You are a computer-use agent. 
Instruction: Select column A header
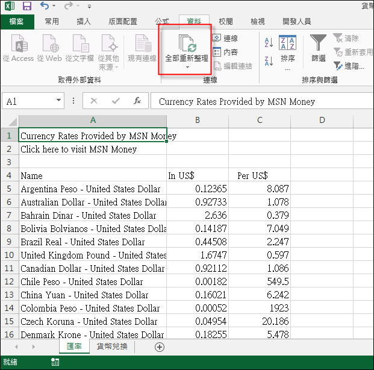(93, 121)
